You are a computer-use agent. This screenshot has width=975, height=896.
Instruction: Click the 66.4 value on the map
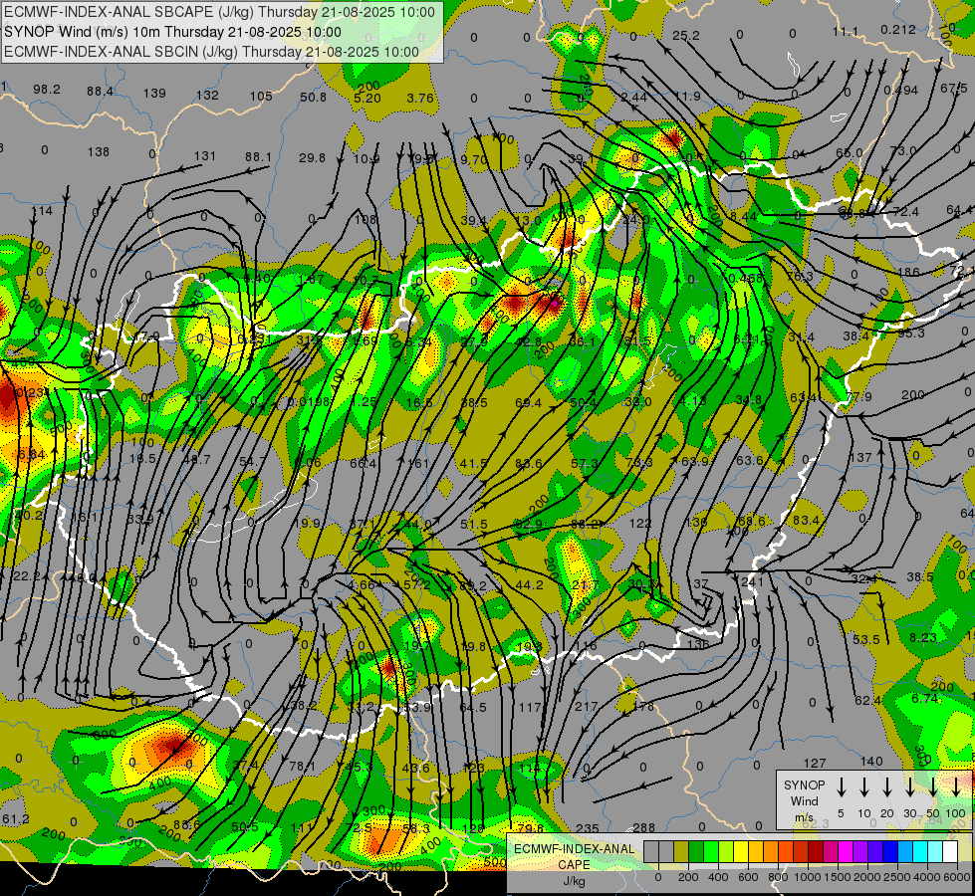tap(364, 463)
